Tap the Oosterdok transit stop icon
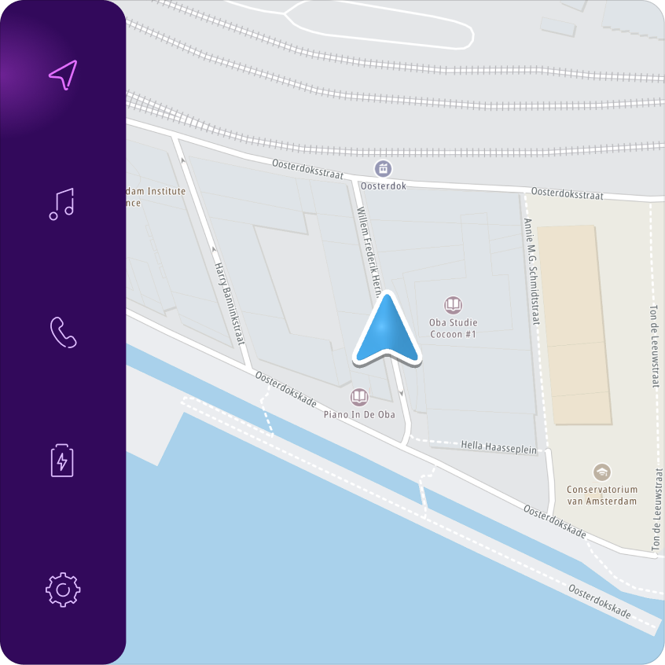Viewport: 665px width, 665px height. 383,169
